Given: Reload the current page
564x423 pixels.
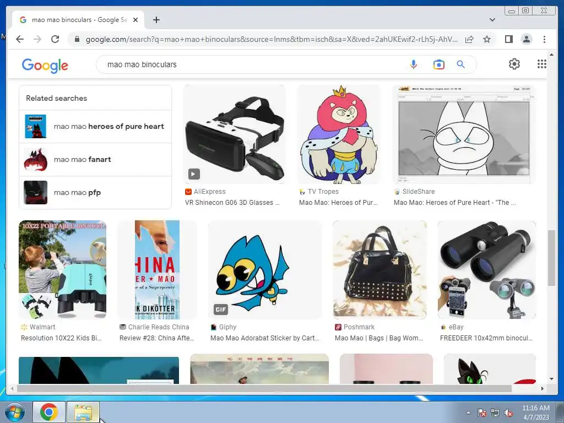Looking at the screenshot, I should tap(55, 39).
